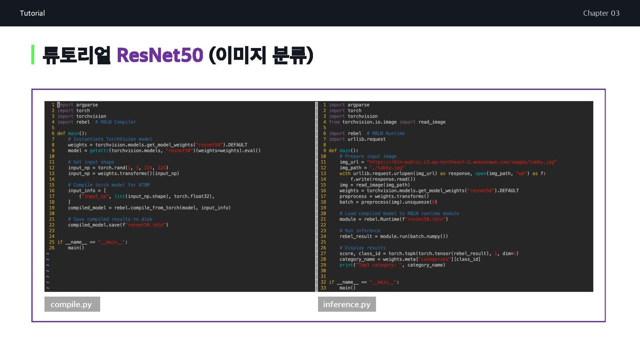Click the img_url amazonaws URL line
Viewport: 640px width, 360px height.
point(448,162)
